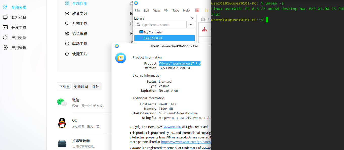Open the 打印管理器 printer icon
Image resolution: width=344 pixels, height=150 pixels.
pyautogui.click(x=62, y=143)
